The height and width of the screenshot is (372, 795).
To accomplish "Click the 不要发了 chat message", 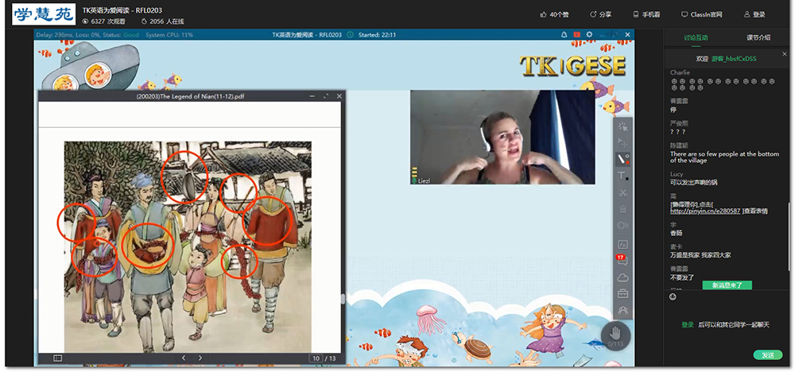I will 682,277.
